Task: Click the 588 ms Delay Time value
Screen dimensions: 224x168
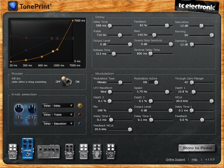Action: (x=101, y=25)
